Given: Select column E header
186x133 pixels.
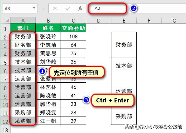Looking at the screenshot, I should 124,20.
